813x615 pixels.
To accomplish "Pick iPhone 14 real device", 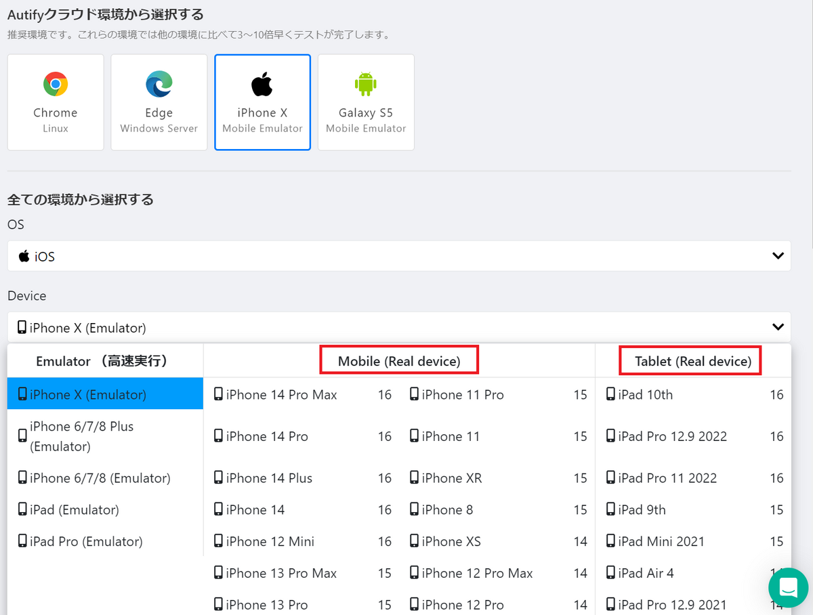I will pos(301,509).
